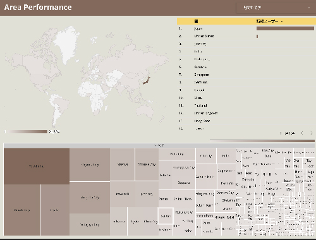Select the Singapore row in the table
316x240 pixels.
click(246, 75)
